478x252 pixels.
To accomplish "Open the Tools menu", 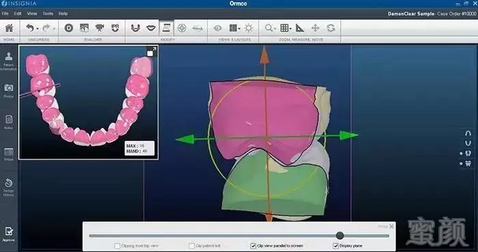I will pyautogui.click(x=48, y=14).
